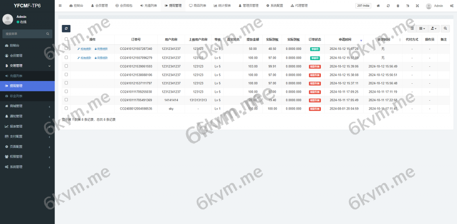Sort by the 申请时间 column header

(x=341, y=40)
